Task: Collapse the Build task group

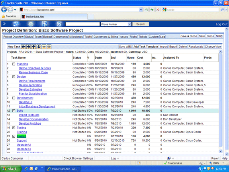Action: (x=14, y=111)
